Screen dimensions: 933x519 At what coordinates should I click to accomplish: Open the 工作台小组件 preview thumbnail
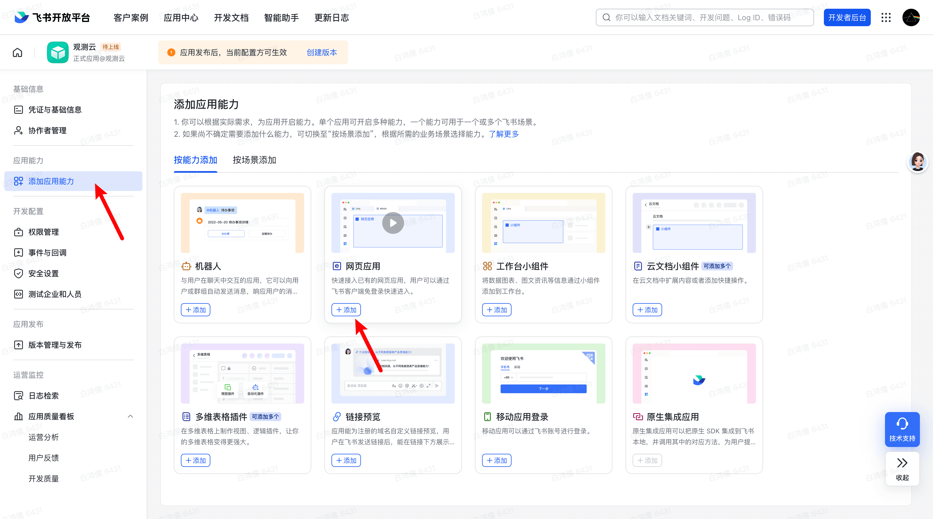click(x=544, y=223)
